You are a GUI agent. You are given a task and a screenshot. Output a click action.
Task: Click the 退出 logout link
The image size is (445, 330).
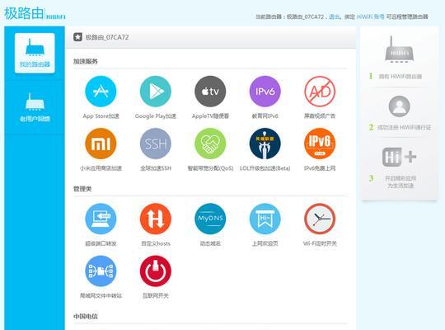pyautogui.click(x=334, y=16)
